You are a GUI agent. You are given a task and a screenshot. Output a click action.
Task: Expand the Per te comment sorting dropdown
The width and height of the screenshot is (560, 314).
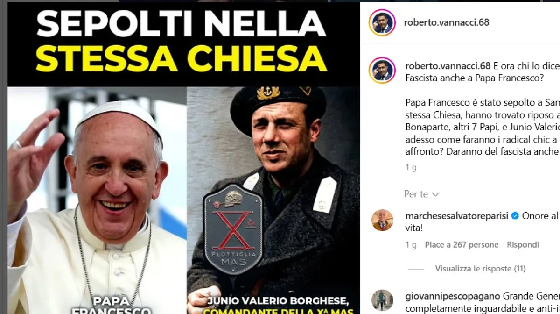(x=422, y=194)
